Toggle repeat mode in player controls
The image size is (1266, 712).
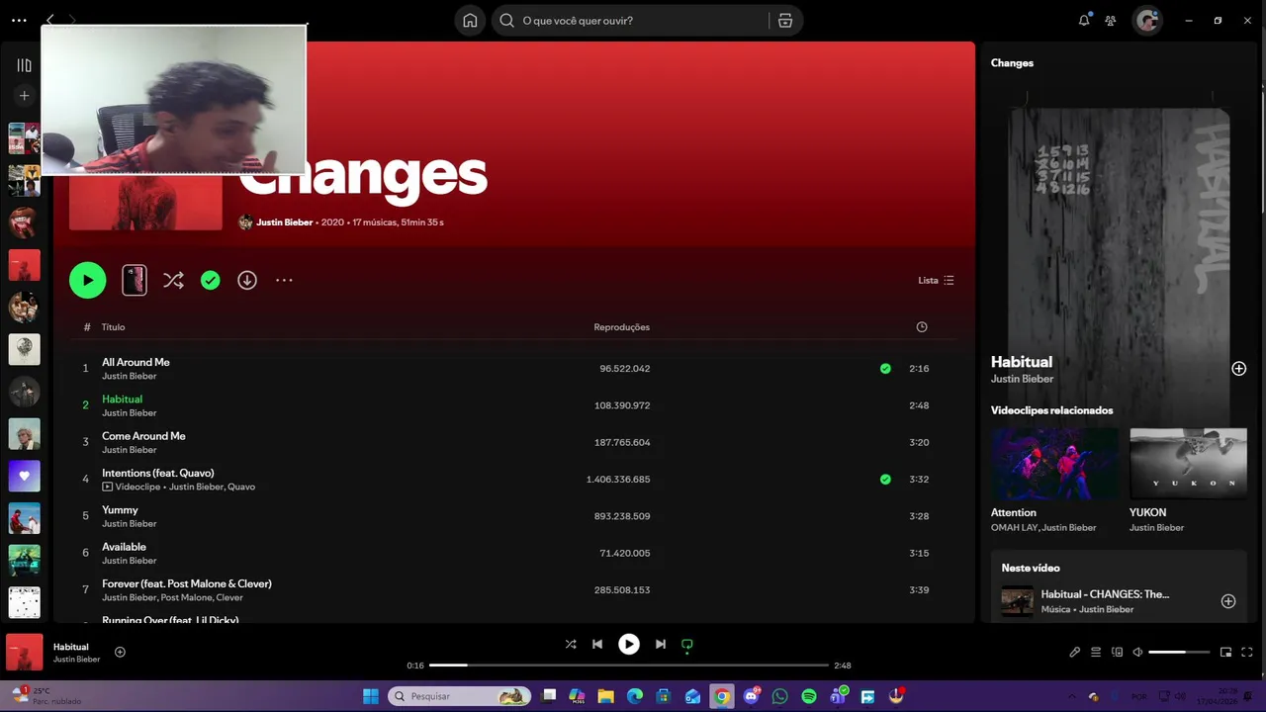pos(687,644)
